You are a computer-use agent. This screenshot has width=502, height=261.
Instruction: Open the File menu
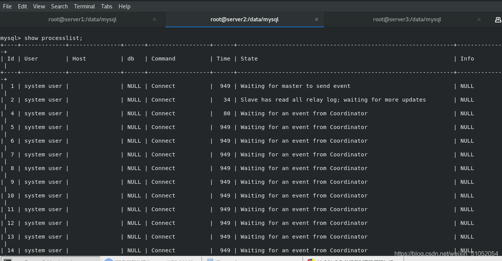pos(7,6)
